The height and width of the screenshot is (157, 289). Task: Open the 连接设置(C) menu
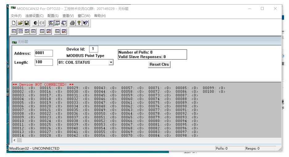tap(35, 16)
